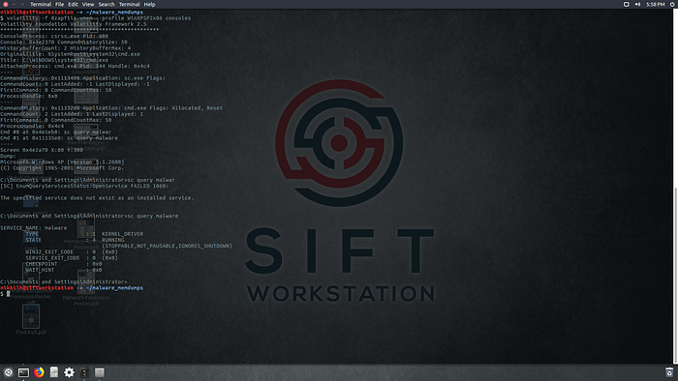Image resolution: width=678 pixels, height=381 pixels.
Task: Click the volume icon in the top bar
Action: tap(637, 4)
